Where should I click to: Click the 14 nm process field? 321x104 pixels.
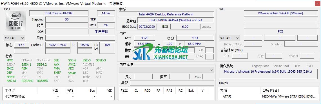click(x=106, y=13)
